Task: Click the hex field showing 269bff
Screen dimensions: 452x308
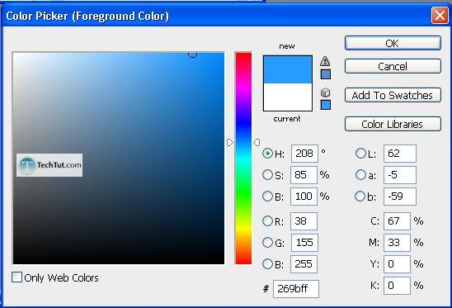Action: coord(296,289)
